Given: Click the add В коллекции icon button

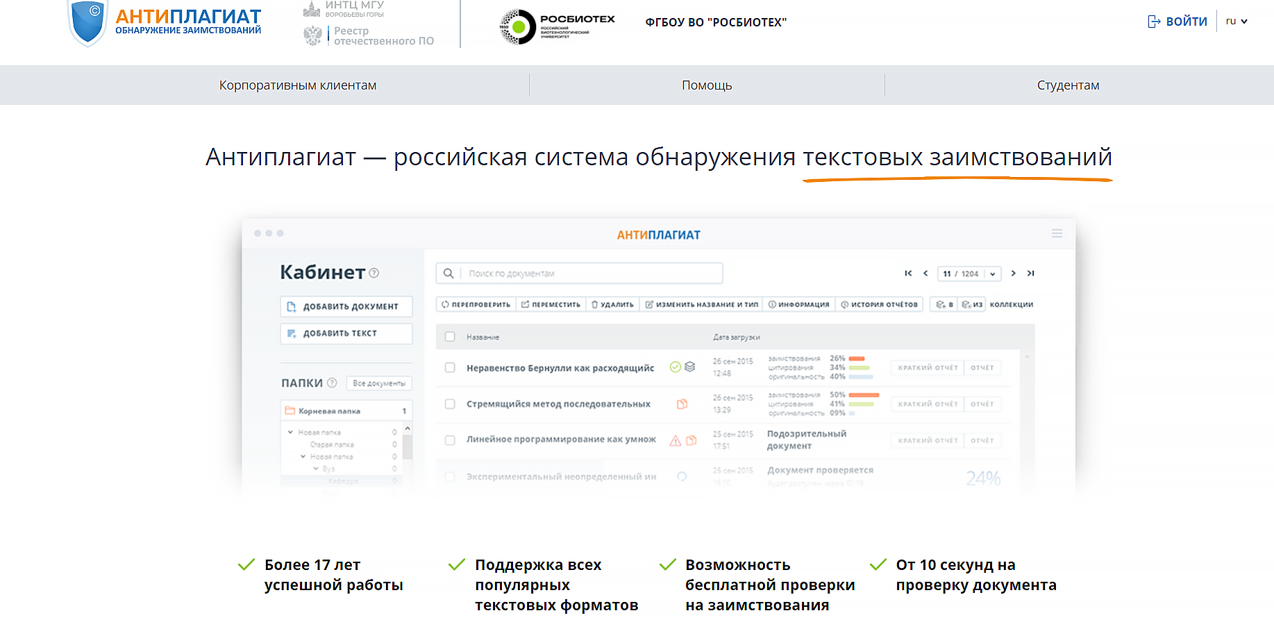Looking at the screenshot, I should pyautogui.click(x=944, y=305).
